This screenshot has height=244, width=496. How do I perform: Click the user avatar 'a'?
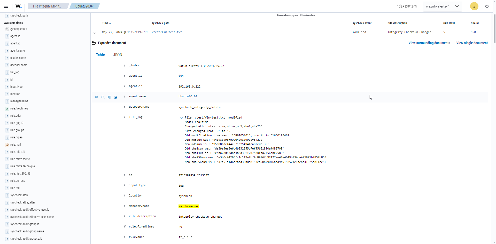[474, 6]
